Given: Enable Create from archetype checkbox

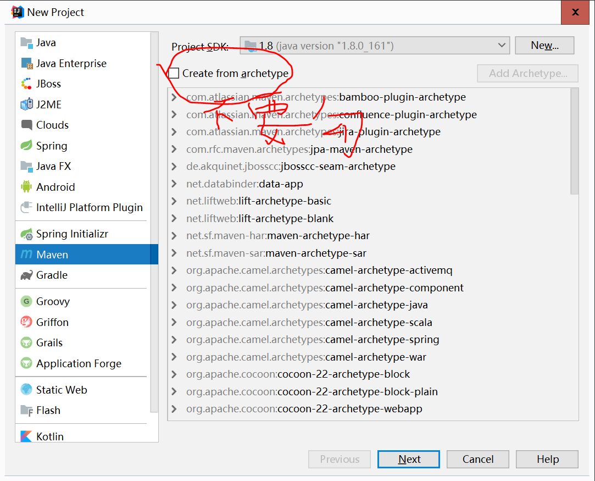Looking at the screenshot, I should [x=174, y=73].
